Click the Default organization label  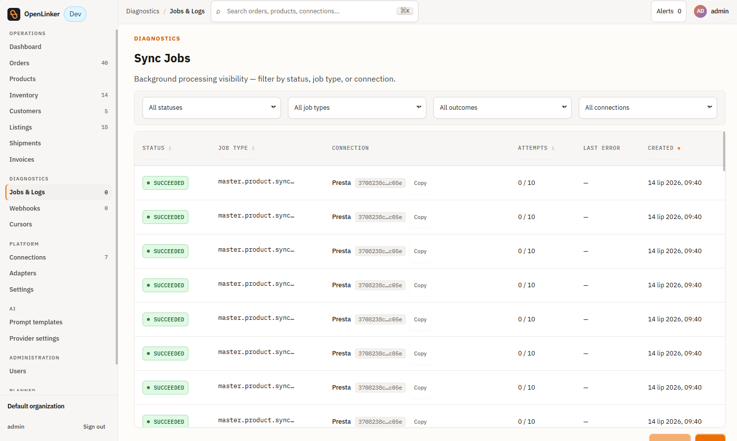pos(36,406)
